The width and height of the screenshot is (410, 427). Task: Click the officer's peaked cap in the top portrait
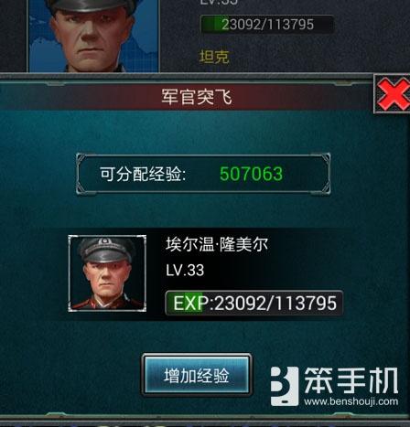92,6
